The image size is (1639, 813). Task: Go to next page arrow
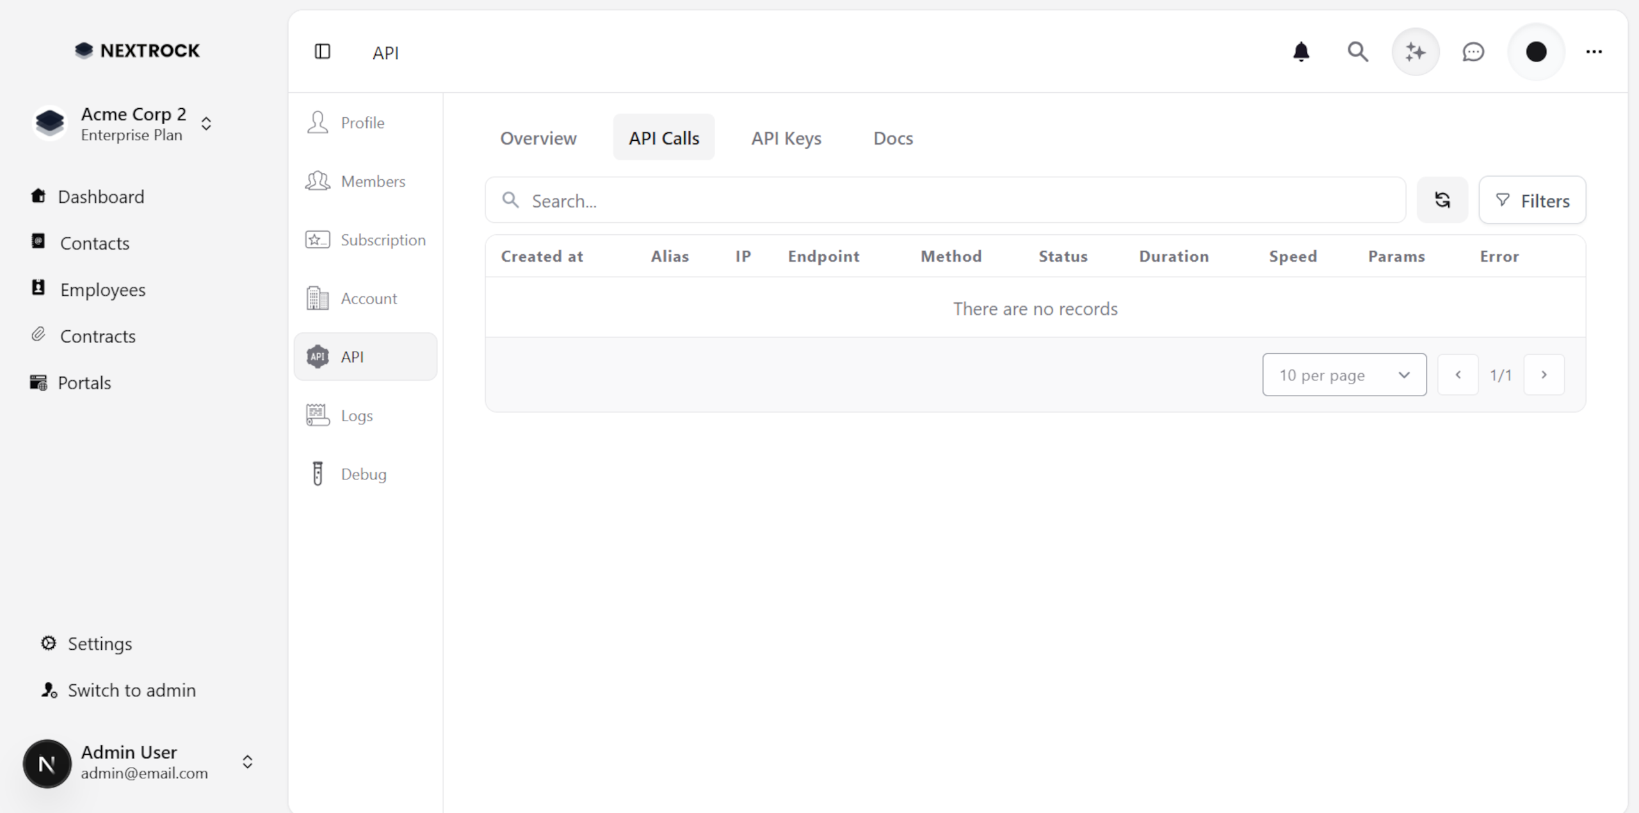pyautogui.click(x=1544, y=375)
